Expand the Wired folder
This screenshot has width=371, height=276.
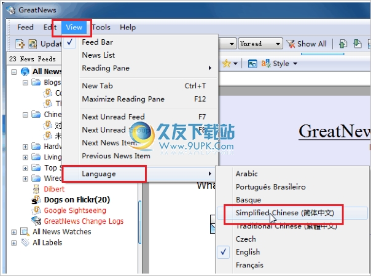point(25,178)
